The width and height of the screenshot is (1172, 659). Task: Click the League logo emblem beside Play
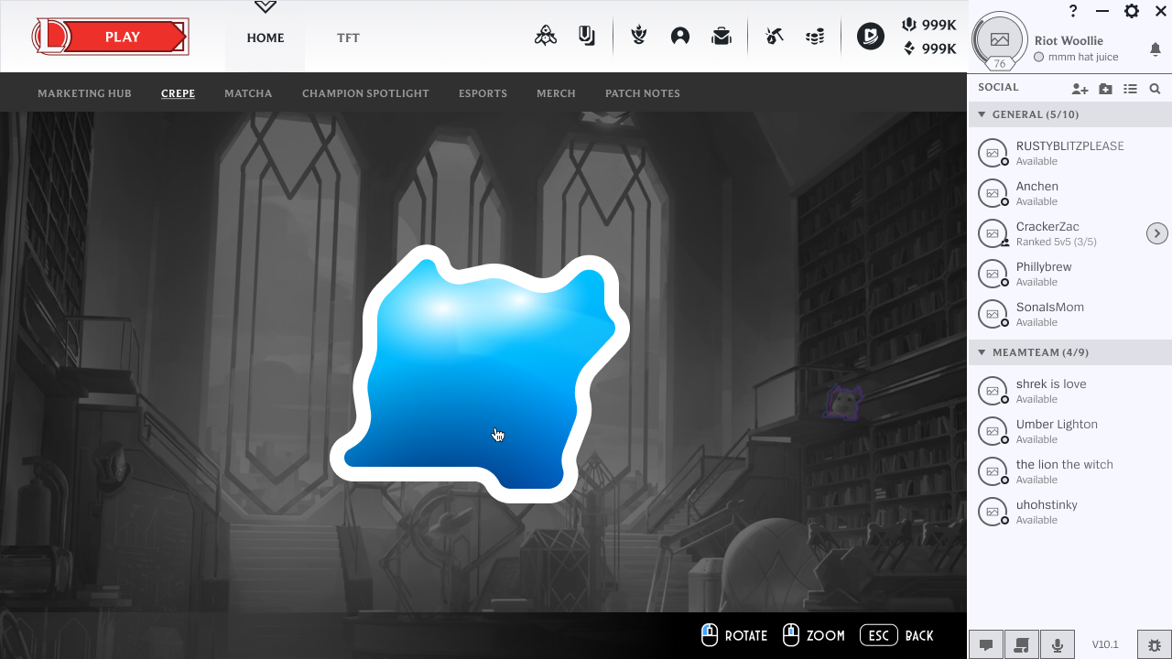point(51,37)
